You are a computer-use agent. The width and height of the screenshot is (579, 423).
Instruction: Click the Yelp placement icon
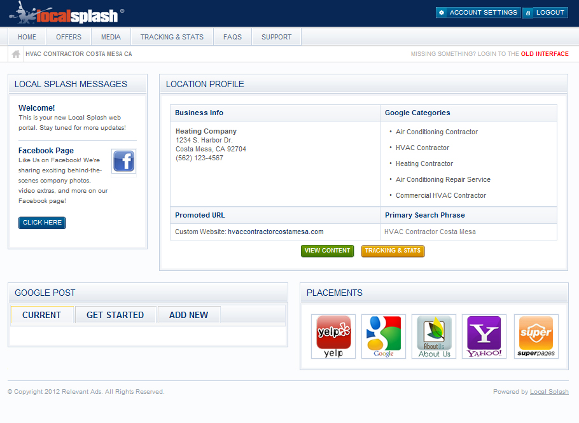coord(333,336)
